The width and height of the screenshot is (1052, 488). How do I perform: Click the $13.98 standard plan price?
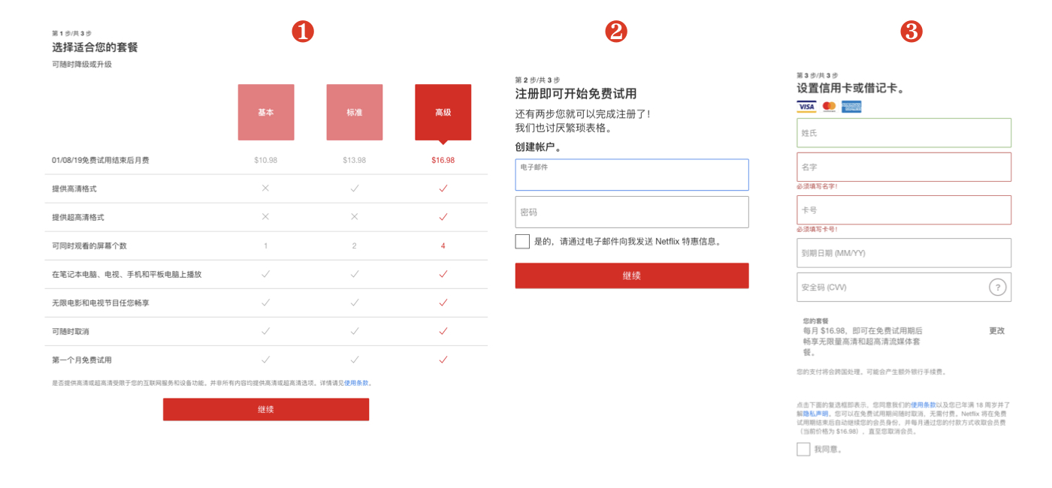tap(355, 160)
